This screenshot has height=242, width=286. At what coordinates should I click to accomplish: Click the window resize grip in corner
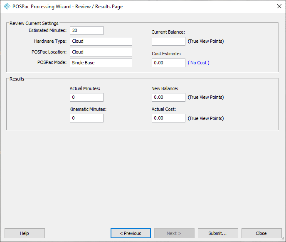pyautogui.click(x=282, y=239)
